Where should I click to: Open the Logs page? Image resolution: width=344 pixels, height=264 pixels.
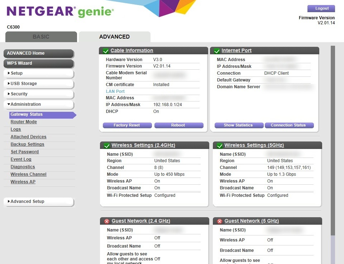pyautogui.click(x=16, y=129)
